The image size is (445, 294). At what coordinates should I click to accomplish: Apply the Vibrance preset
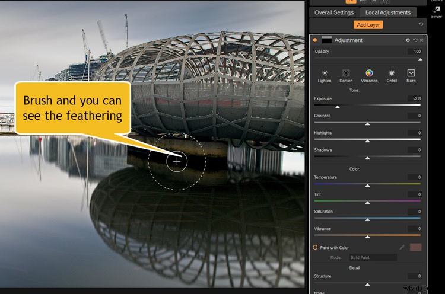click(369, 76)
